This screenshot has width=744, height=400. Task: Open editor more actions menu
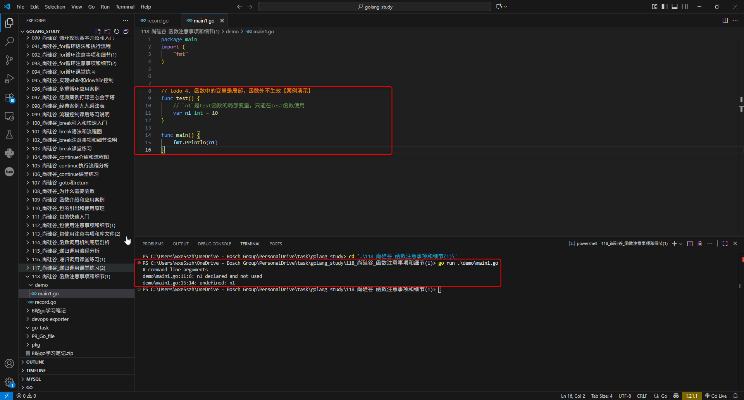[x=735, y=21]
